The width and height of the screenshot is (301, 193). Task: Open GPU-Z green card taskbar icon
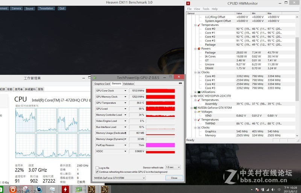pyautogui.click(x=78, y=190)
